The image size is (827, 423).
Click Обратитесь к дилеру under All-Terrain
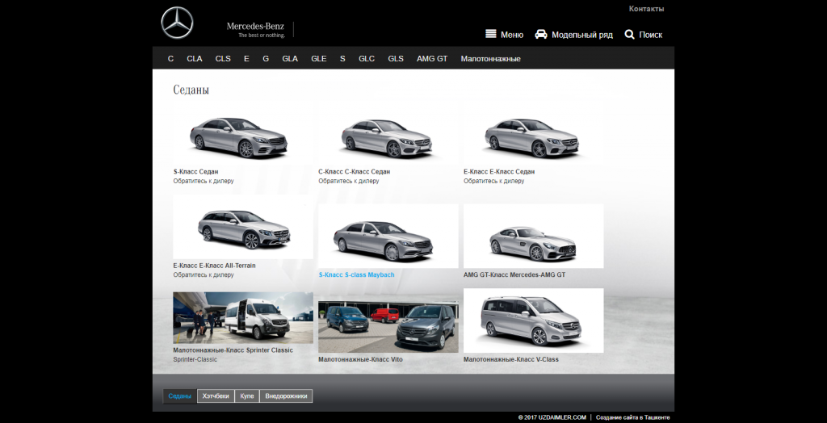pyautogui.click(x=204, y=274)
